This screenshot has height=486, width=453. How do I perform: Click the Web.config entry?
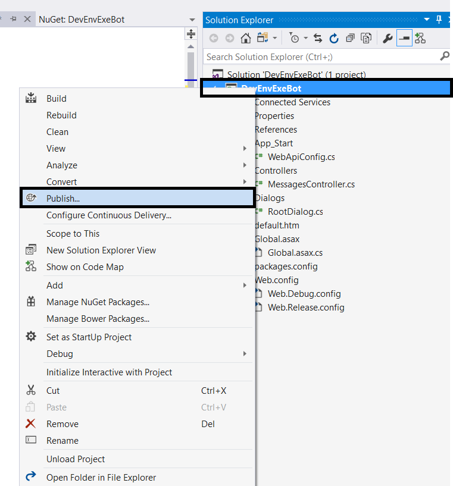click(x=277, y=280)
